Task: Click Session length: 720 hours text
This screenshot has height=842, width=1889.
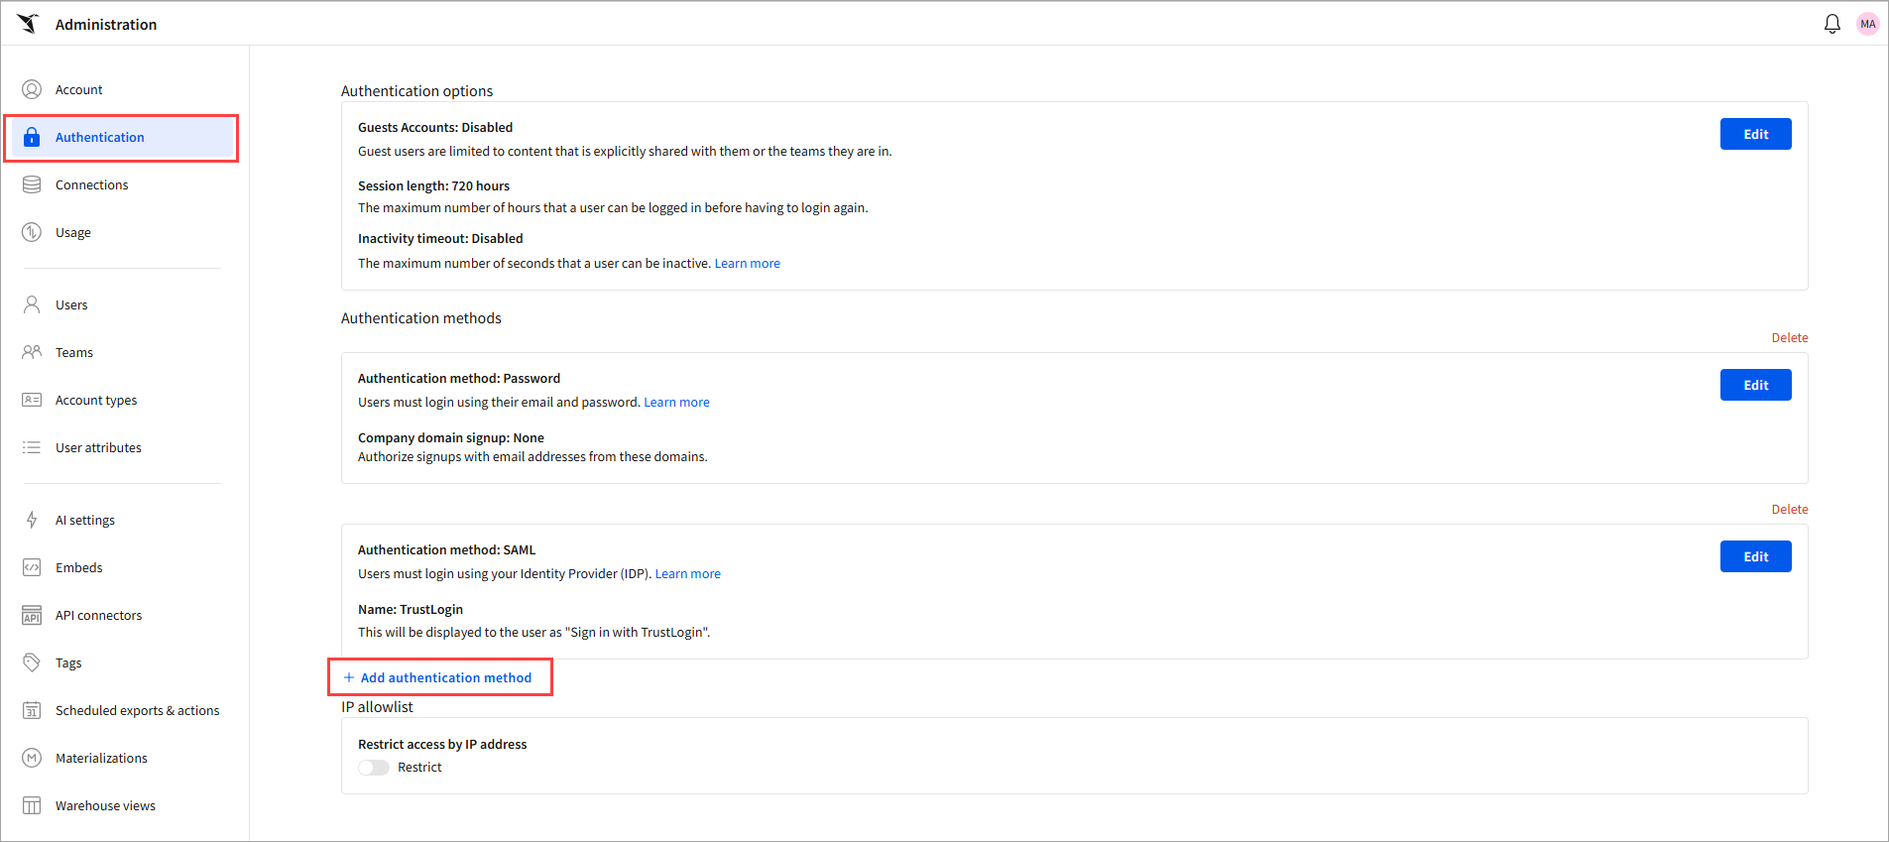Action: click(x=433, y=185)
